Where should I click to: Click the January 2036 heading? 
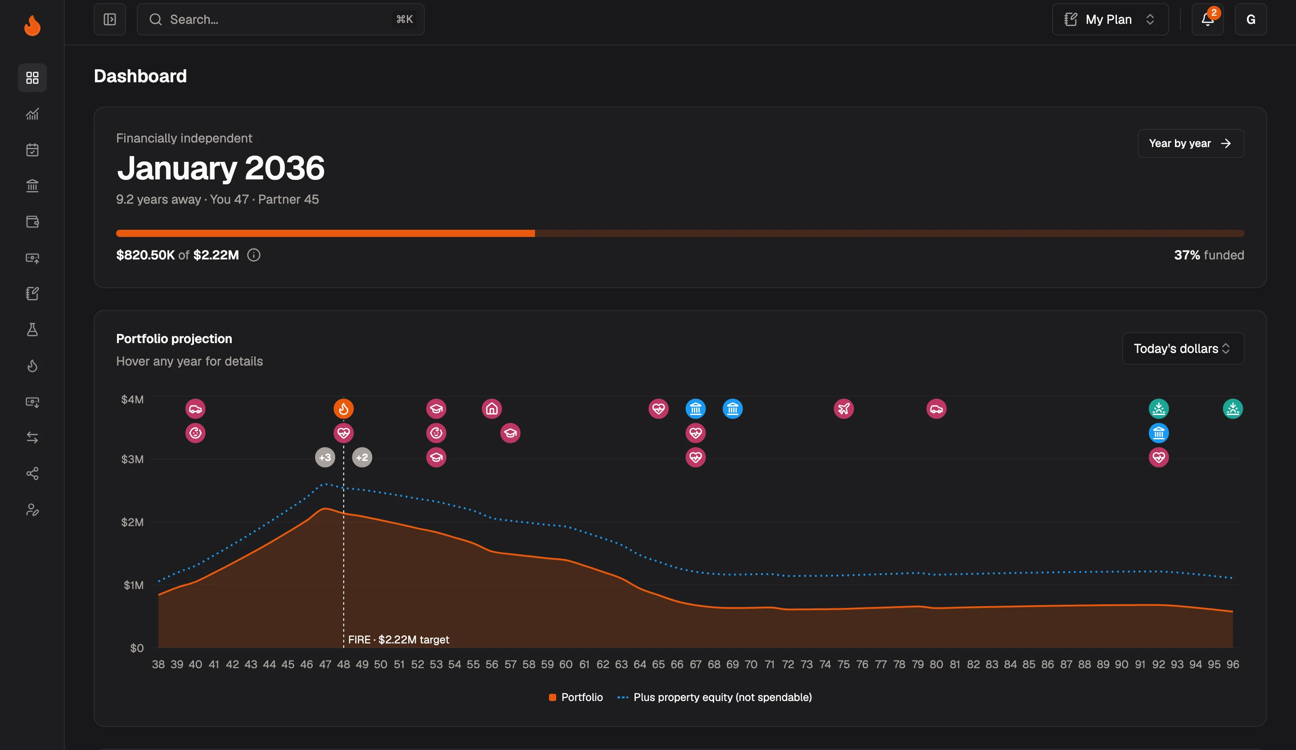click(220, 168)
